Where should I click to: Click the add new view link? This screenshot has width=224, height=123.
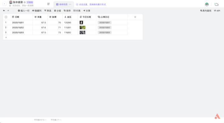click(x=91, y=4)
